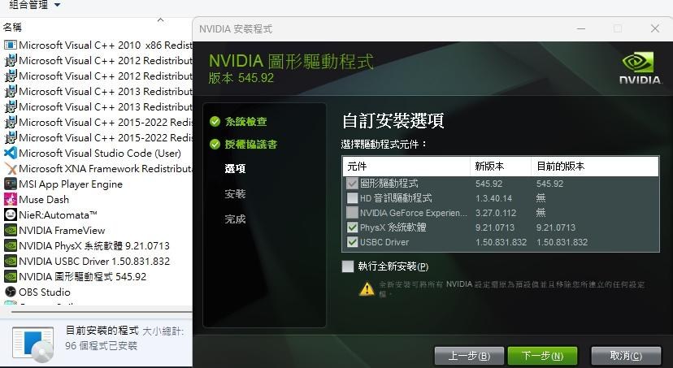Screen dimensions: 673x368
Task: Click the yellow warning triangle icon
Action: coord(367,289)
